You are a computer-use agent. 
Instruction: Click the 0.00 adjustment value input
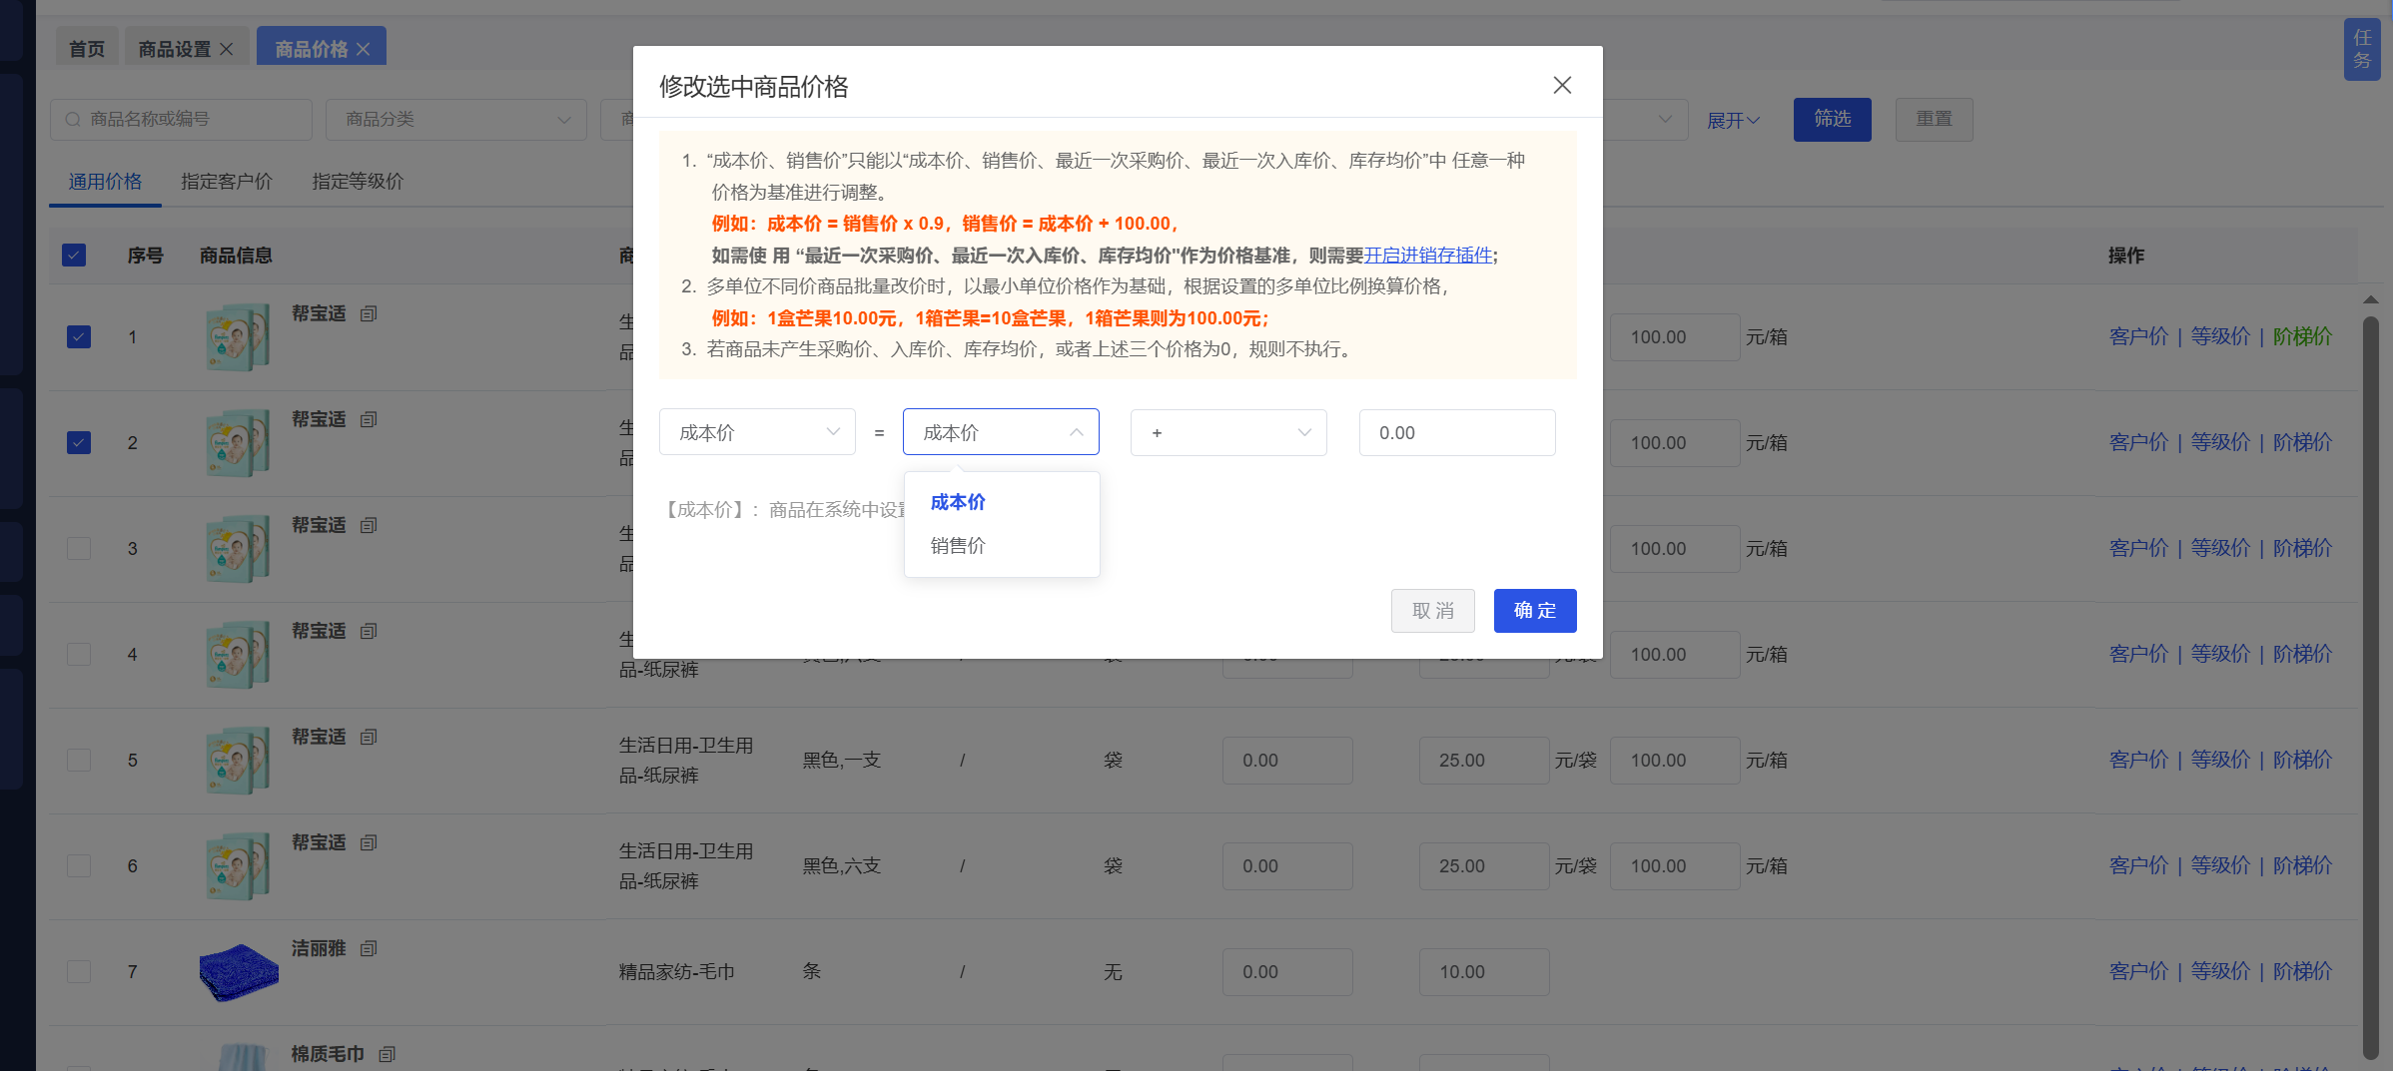(1456, 432)
